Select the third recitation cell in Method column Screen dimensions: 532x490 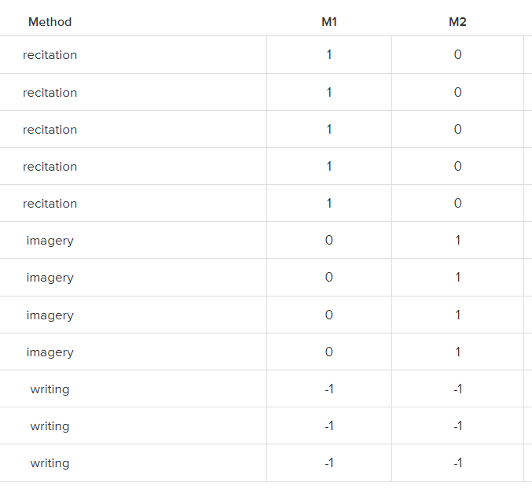tap(50, 130)
